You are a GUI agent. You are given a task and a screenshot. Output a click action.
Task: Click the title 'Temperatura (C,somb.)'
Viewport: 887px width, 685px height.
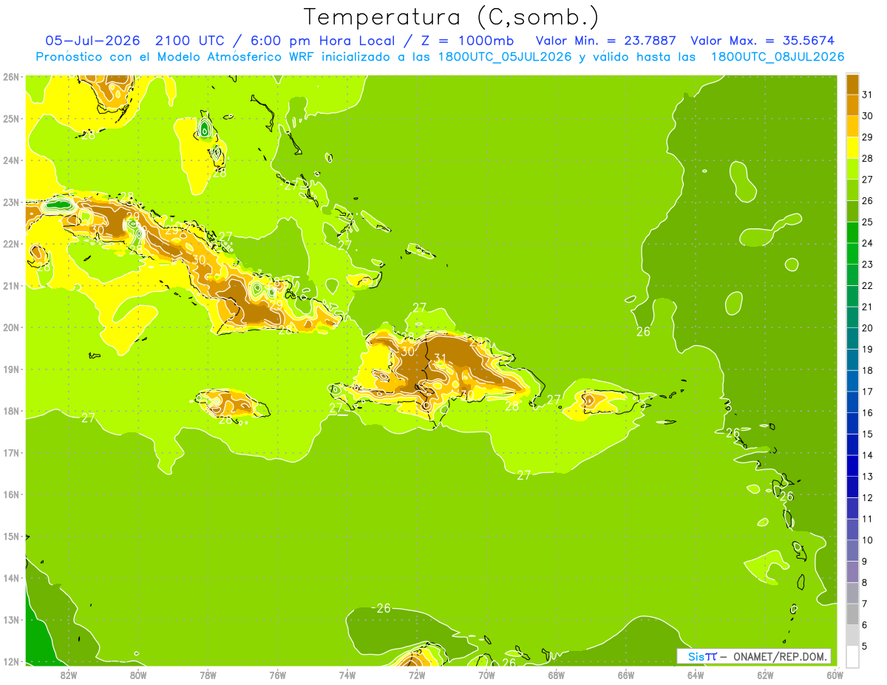tap(451, 17)
